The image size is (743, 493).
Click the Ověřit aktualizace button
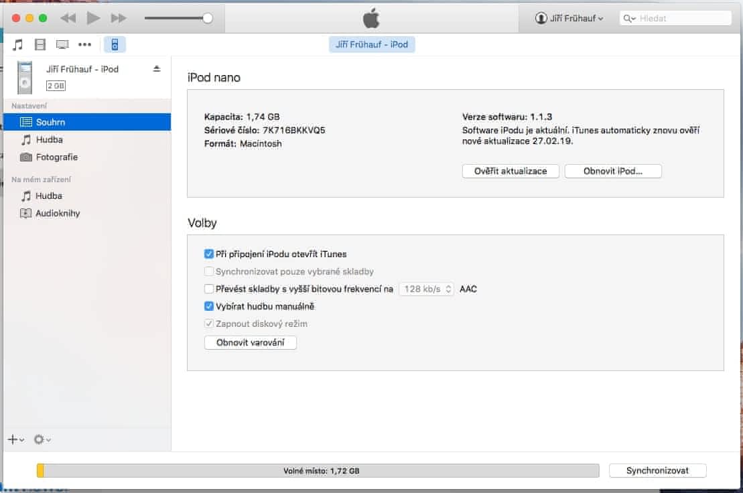point(511,171)
